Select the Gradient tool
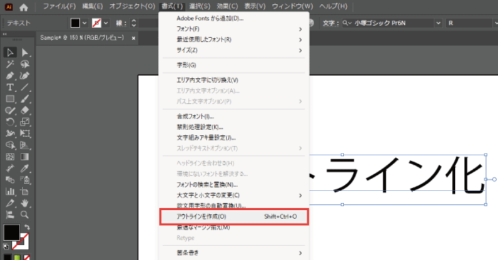This screenshot has width=498, height=260. 25,157
